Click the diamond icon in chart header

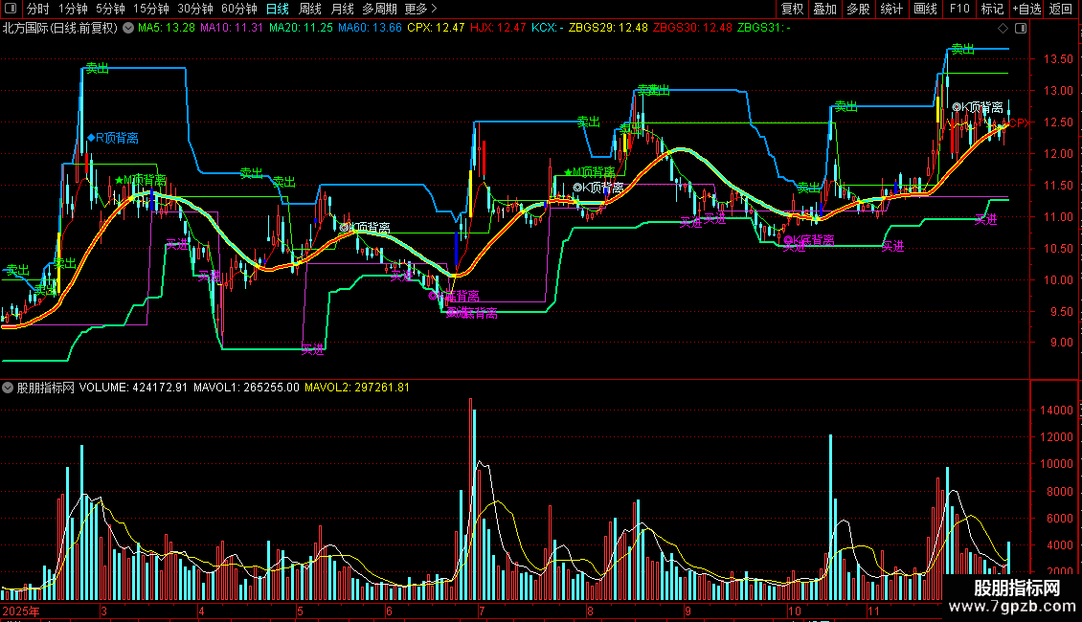coord(1003,29)
